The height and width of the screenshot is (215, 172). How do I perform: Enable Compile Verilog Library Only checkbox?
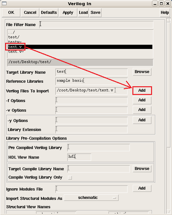click(70, 178)
